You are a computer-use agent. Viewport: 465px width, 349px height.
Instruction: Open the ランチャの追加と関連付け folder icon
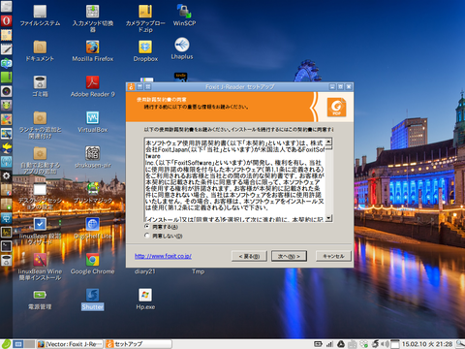40,125
